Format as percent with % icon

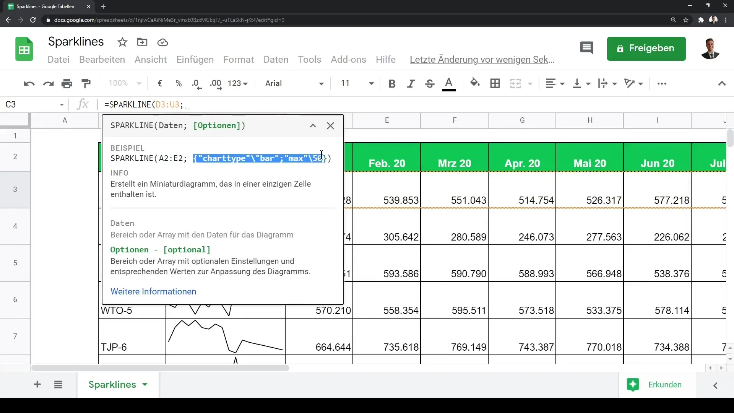pos(179,83)
